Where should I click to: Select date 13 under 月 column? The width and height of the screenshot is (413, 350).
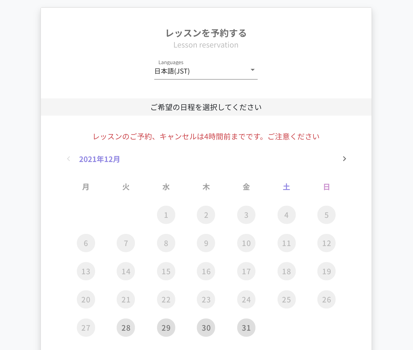(86, 271)
